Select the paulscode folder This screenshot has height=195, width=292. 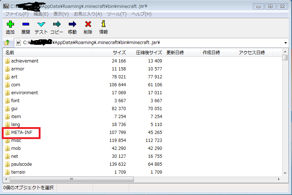coord(21,164)
